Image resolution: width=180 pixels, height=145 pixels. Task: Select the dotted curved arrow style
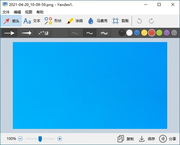(x=43, y=33)
